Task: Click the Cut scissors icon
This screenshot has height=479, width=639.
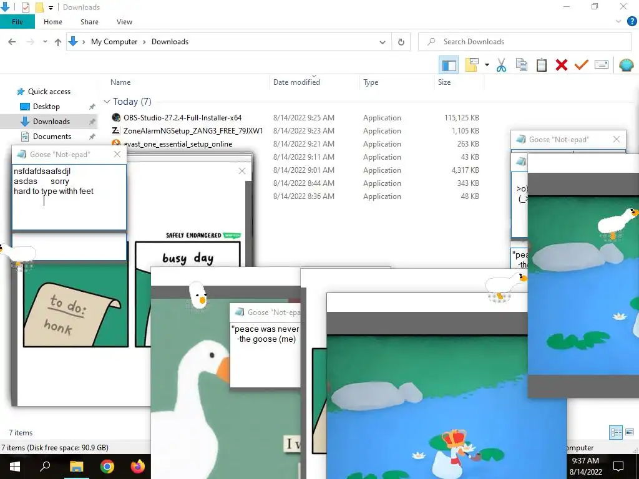Action: click(501, 65)
